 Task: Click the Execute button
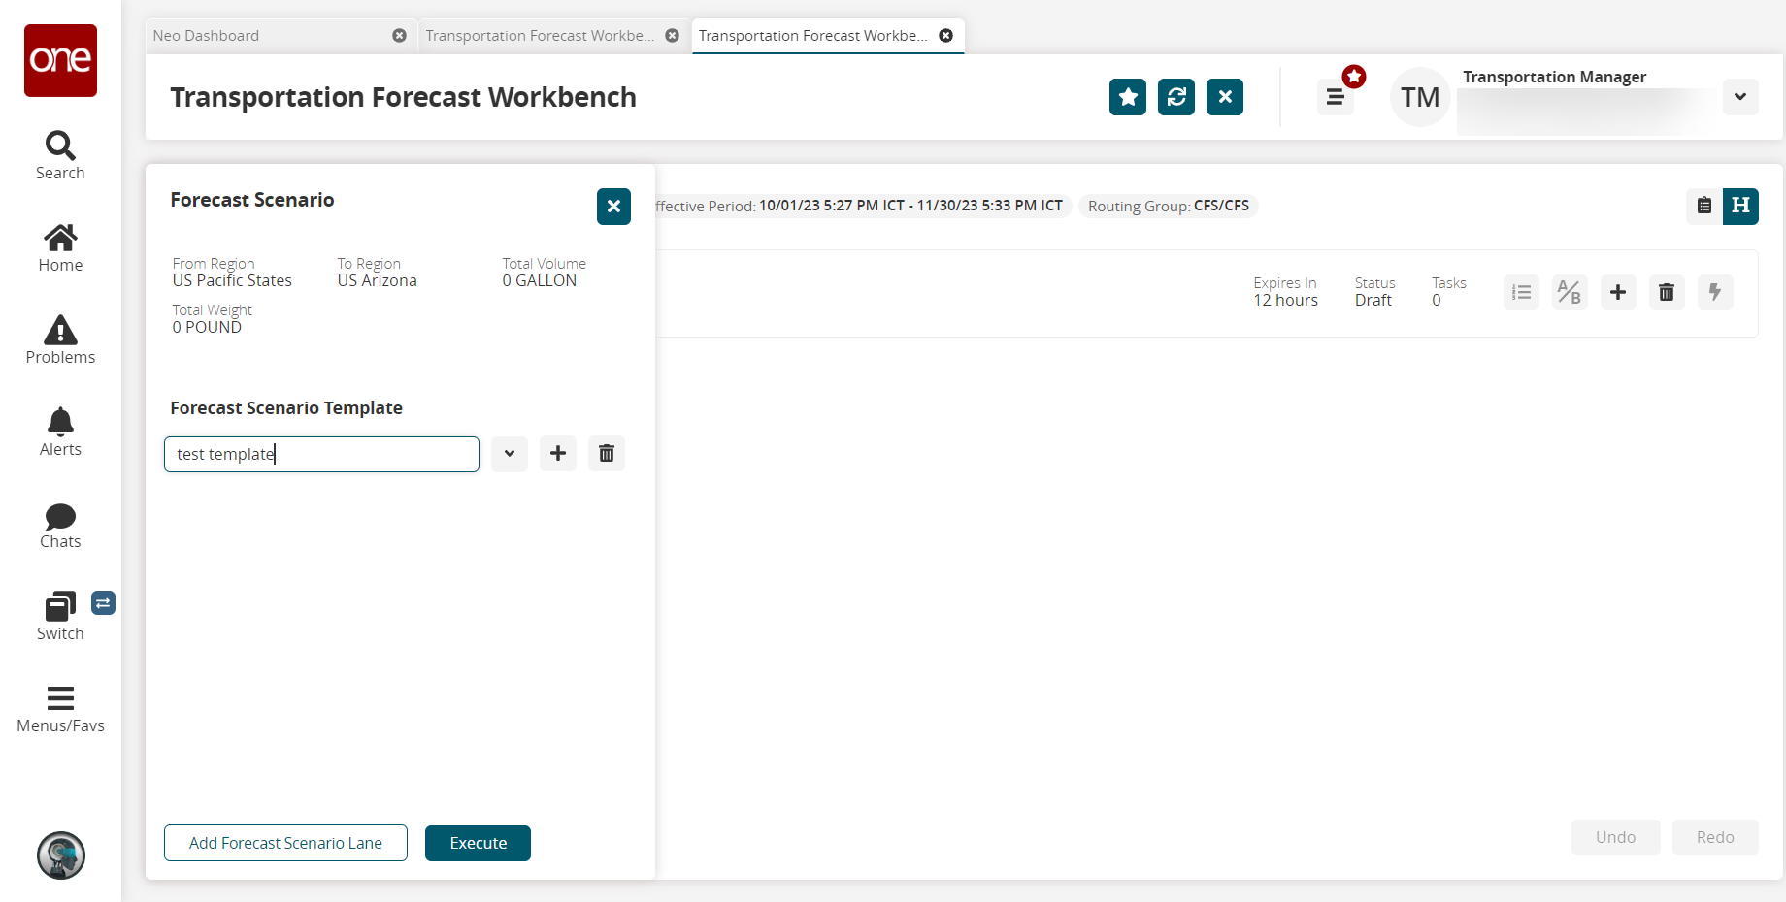pos(478,843)
